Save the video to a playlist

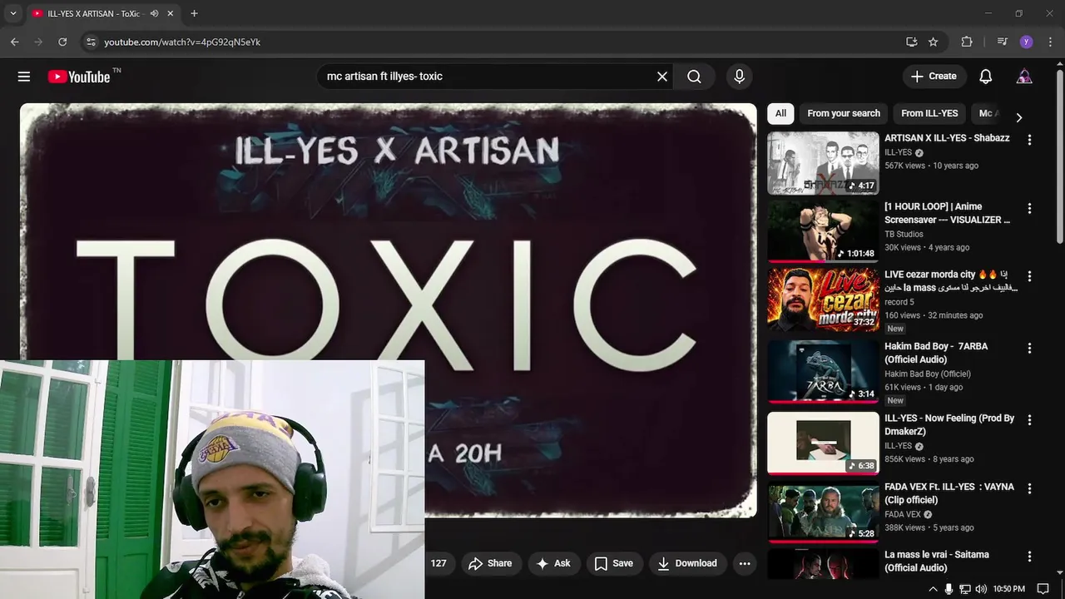pos(614,563)
